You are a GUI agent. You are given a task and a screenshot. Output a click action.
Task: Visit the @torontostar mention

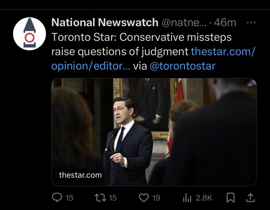click(x=183, y=66)
